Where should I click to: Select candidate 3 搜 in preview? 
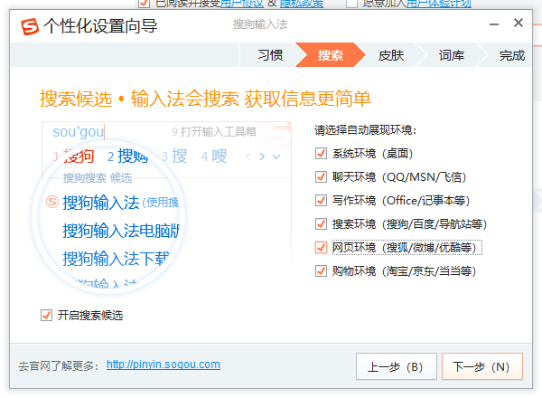pyautogui.click(x=174, y=156)
